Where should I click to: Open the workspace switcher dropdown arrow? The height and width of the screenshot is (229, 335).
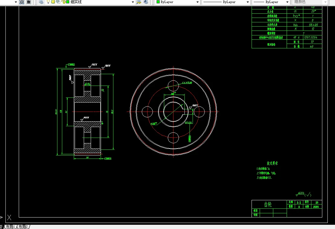pos(16,2)
